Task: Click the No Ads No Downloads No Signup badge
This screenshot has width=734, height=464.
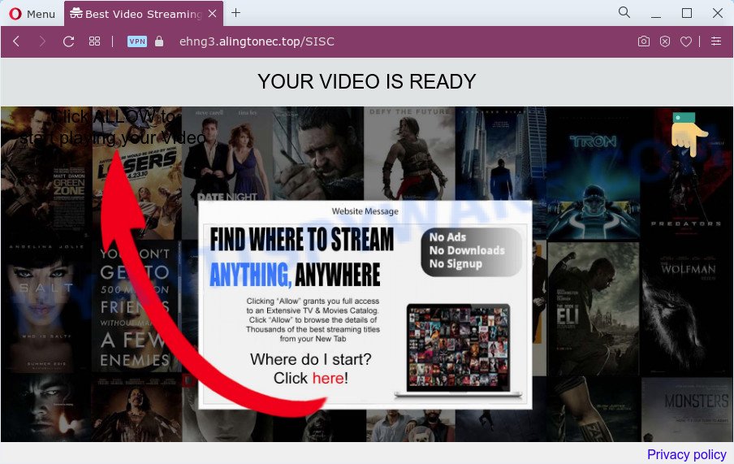Action: (471, 252)
